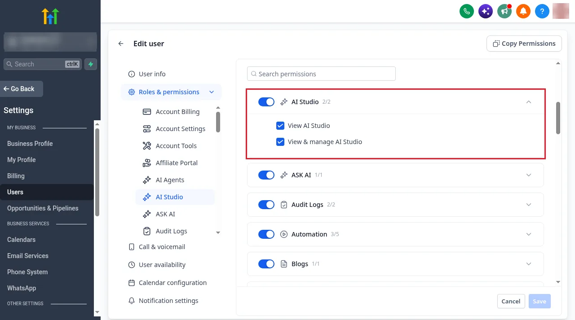Click the blue help question mark icon
The image size is (575, 320).
542,11
